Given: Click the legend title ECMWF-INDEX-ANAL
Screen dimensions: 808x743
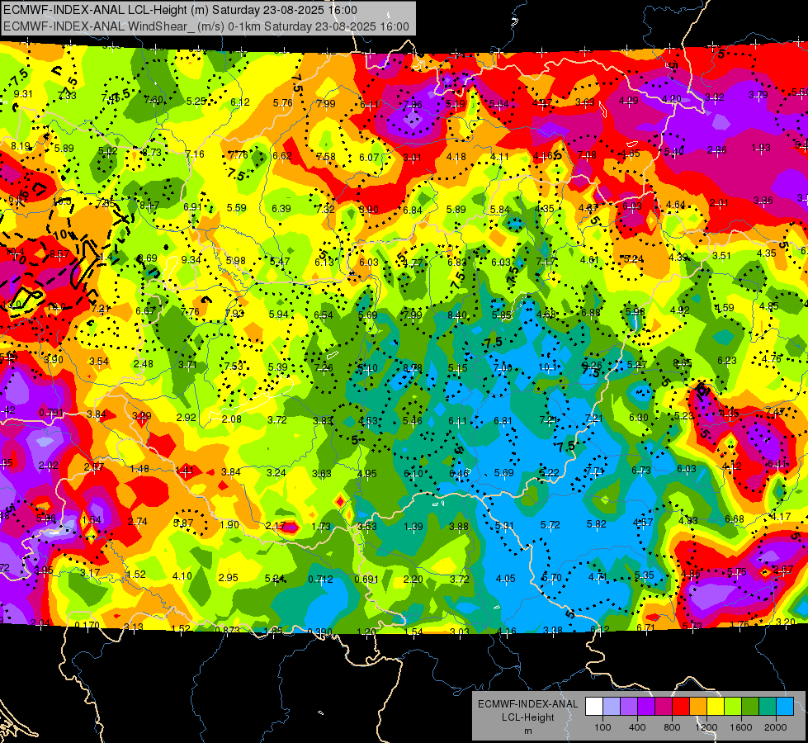Looking at the screenshot, I should click(527, 704).
